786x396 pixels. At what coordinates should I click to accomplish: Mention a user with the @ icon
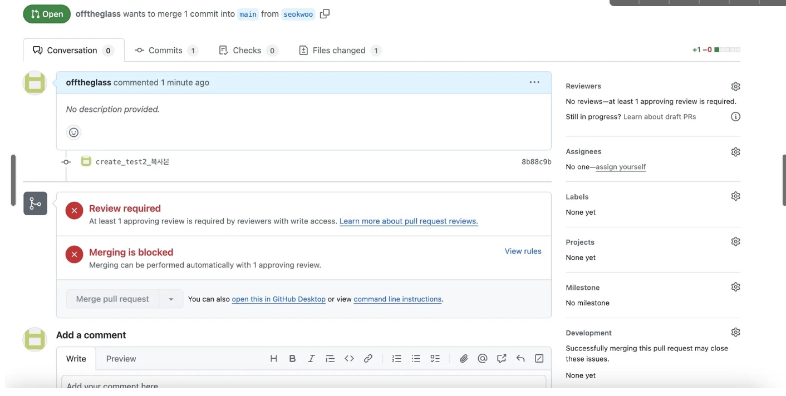point(483,359)
